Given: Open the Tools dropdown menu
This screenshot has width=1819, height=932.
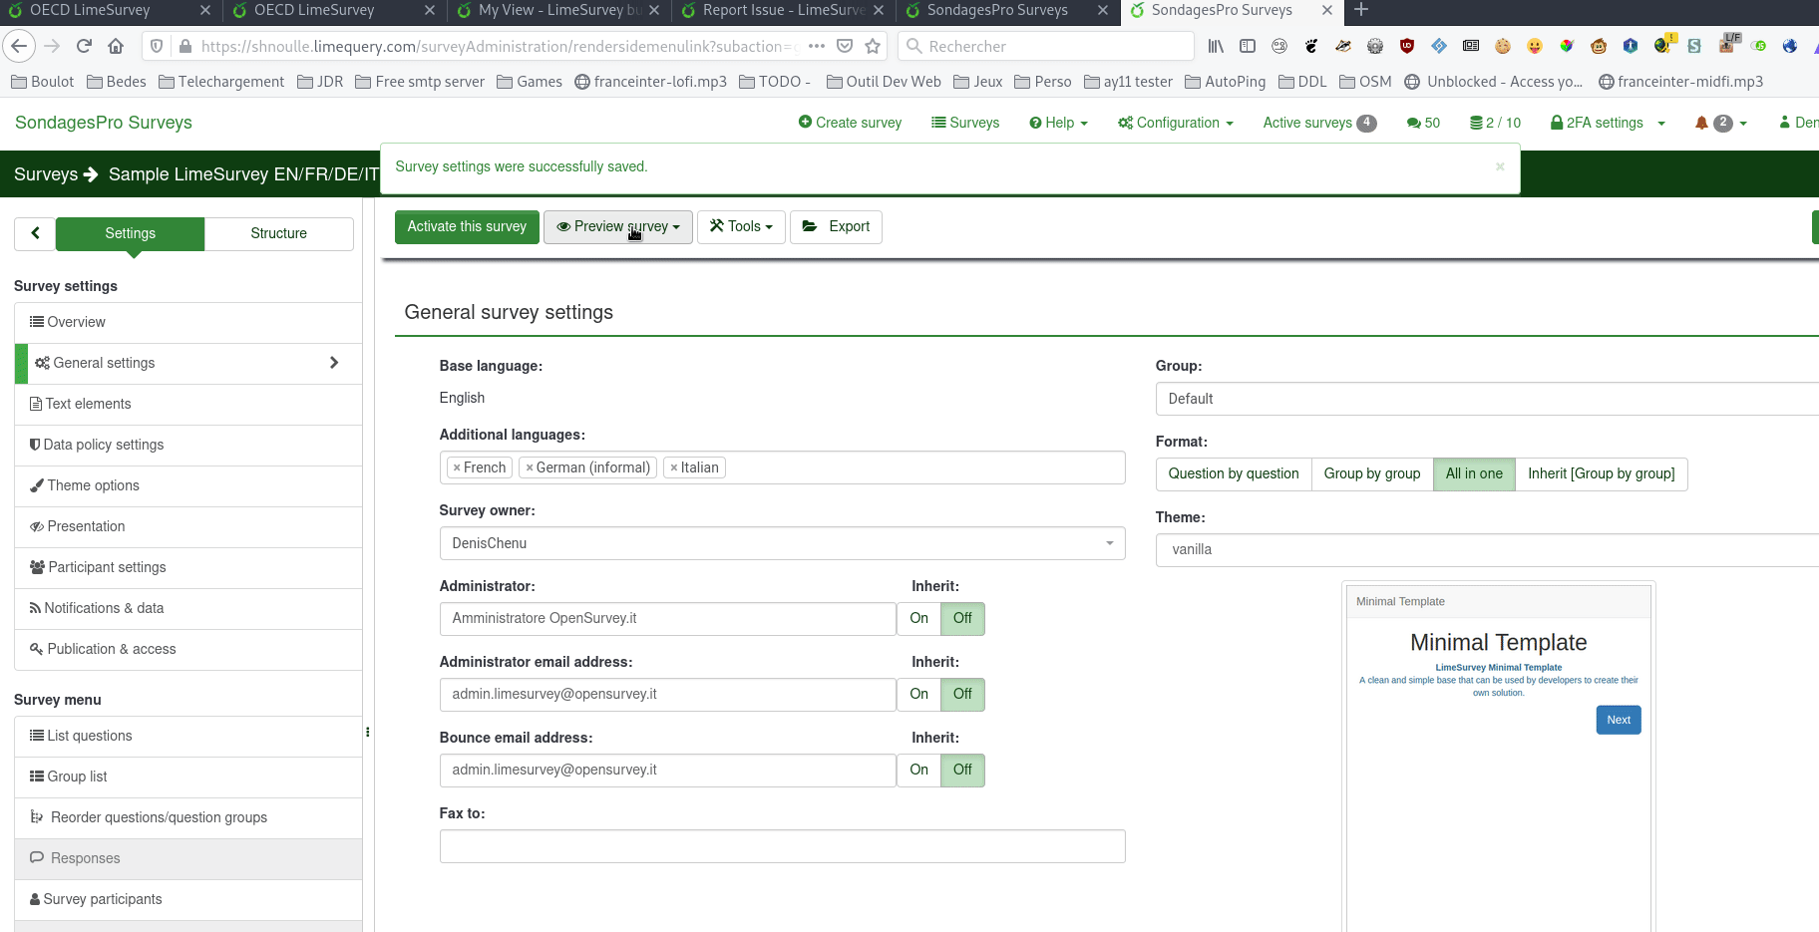Looking at the screenshot, I should pos(741,226).
